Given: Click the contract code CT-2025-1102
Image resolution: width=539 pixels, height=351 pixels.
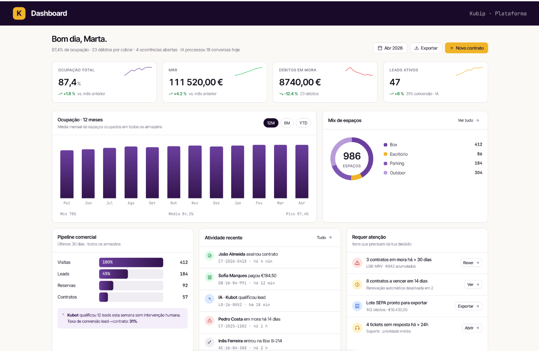Looking at the screenshot, I should pyautogui.click(x=232, y=326).
